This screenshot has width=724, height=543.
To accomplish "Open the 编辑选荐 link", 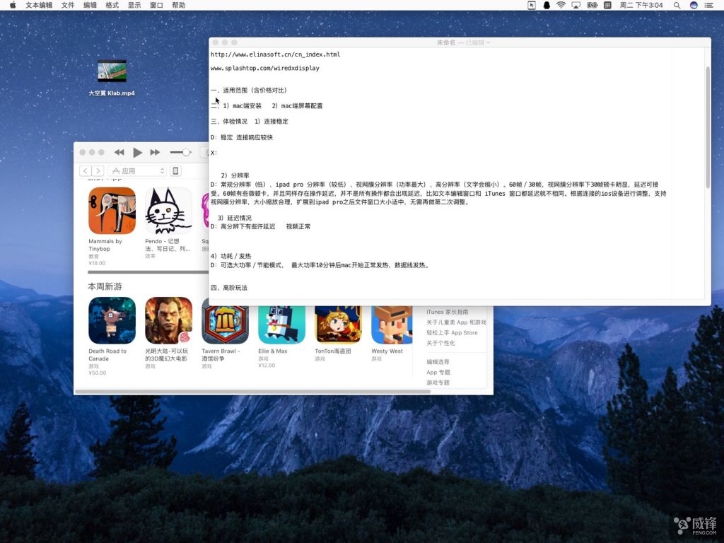I will [x=438, y=362].
